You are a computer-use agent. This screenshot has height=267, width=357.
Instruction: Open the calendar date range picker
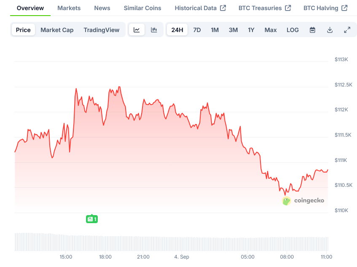pyautogui.click(x=312, y=30)
